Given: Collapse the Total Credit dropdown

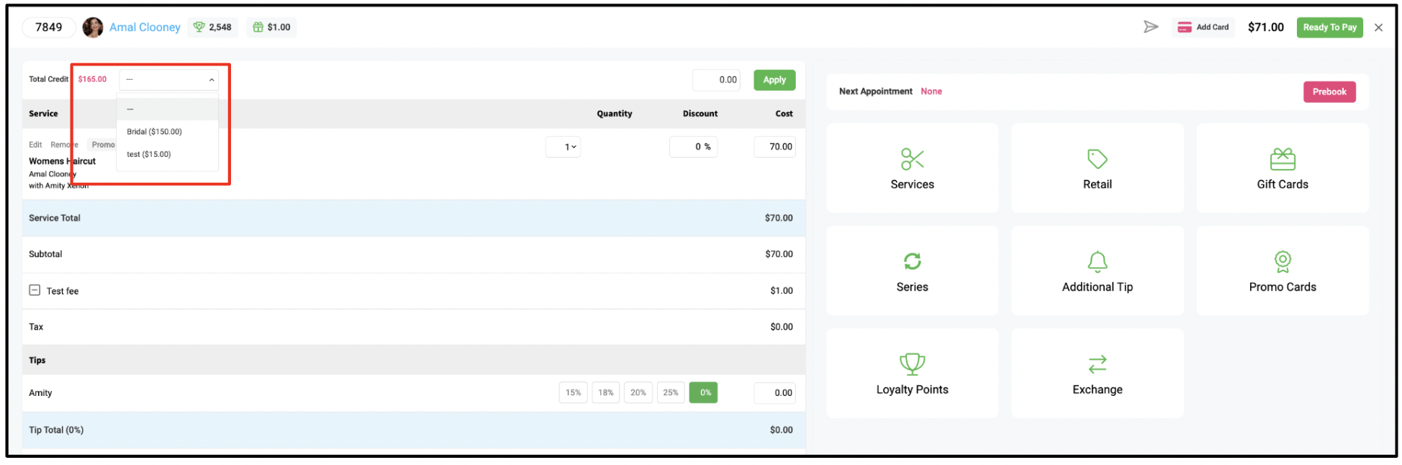Looking at the screenshot, I should click(168, 79).
